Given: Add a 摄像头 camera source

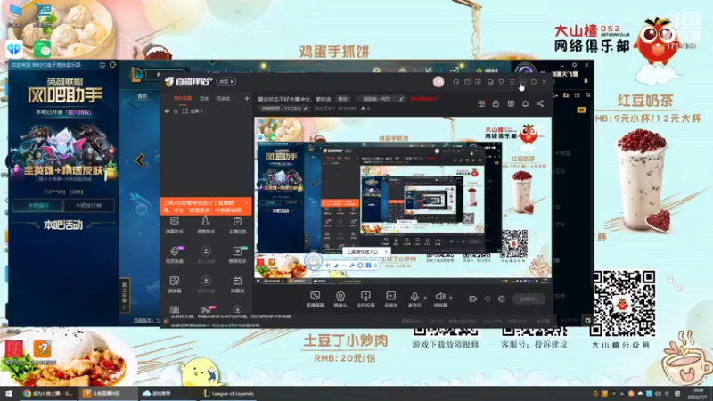Looking at the screenshot, I should pyautogui.click(x=340, y=299).
